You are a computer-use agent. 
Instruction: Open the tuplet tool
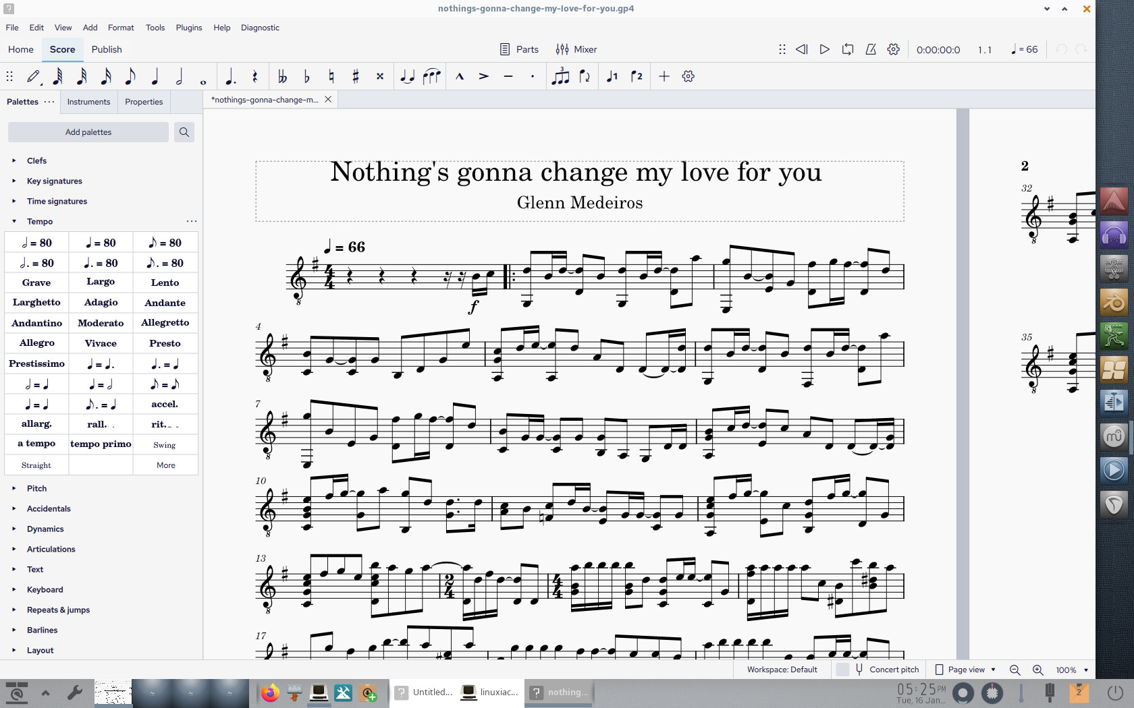point(560,76)
